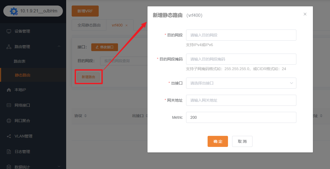The height and width of the screenshot is (169, 330).
Task: Switch to the 全局静态路由 tab
Action: point(89,25)
